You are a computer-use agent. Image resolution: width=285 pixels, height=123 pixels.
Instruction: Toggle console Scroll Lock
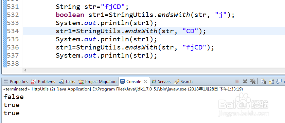point(271,82)
